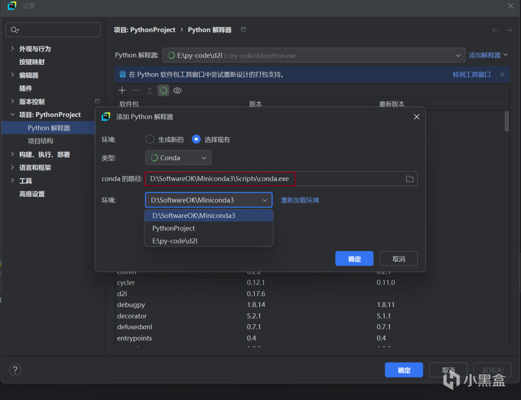Click the search icon in settings
The image size is (521, 400).
click(x=15, y=30)
